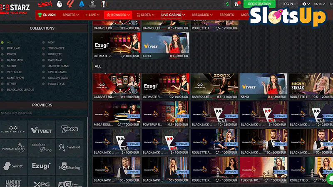Open Ezugi Ultimate Roulette in All section
The image size is (333, 187).
pyautogui.click(x=165, y=86)
